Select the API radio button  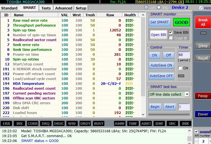(x=146, y=7)
